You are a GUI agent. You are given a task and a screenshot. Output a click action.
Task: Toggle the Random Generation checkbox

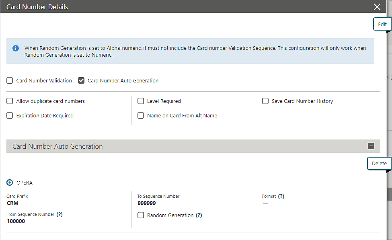(x=140, y=215)
